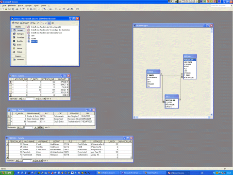
Task: Expand subdatasheet of first FIRMA table row
Action: [11, 116]
